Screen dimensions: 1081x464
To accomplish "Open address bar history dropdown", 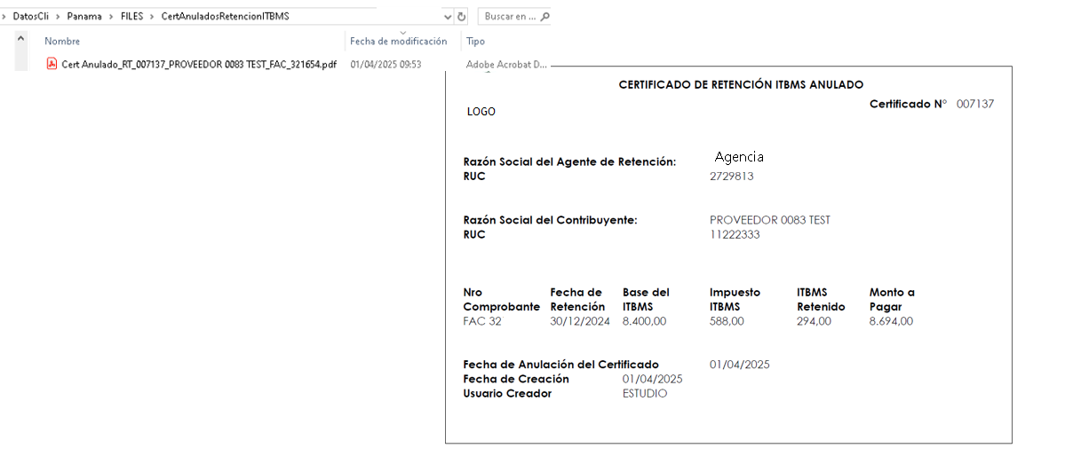I will (446, 17).
